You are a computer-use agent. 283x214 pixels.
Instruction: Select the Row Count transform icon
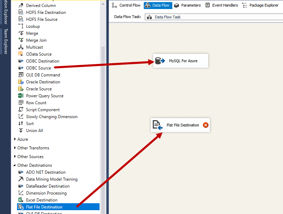click(x=21, y=102)
